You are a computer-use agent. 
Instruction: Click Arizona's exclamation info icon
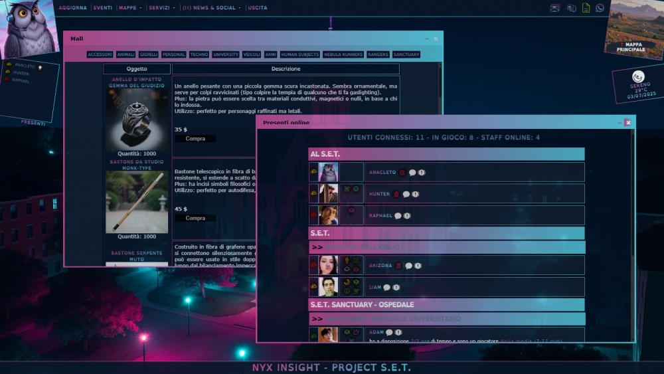click(418, 266)
